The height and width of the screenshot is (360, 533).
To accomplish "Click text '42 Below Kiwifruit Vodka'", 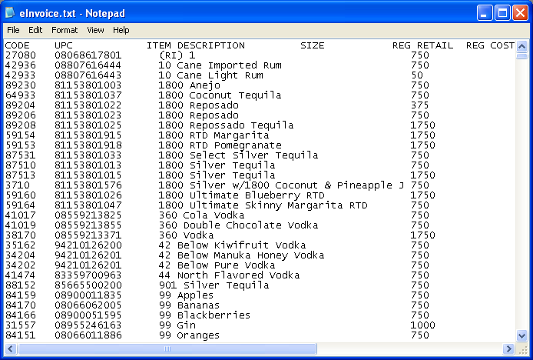I will click(x=232, y=245).
